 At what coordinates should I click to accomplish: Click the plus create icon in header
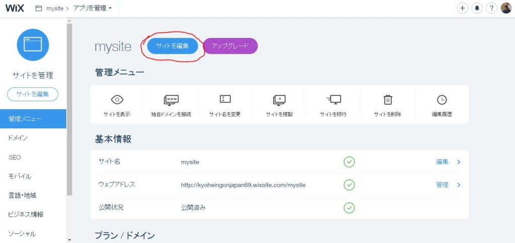[x=462, y=9]
